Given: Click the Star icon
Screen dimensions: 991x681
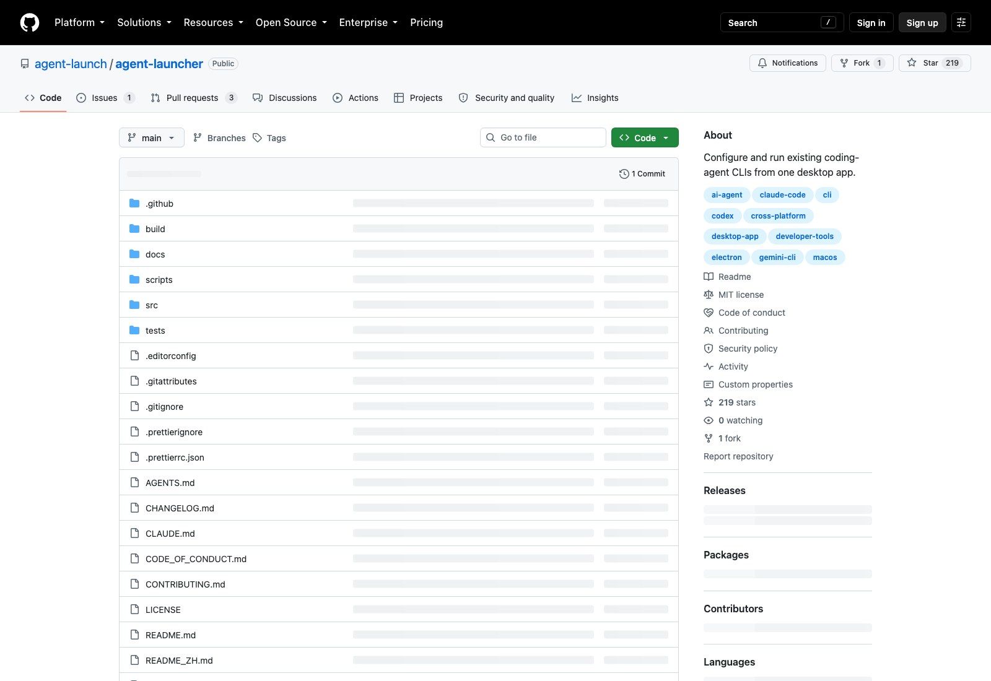Looking at the screenshot, I should pyautogui.click(x=912, y=63).
